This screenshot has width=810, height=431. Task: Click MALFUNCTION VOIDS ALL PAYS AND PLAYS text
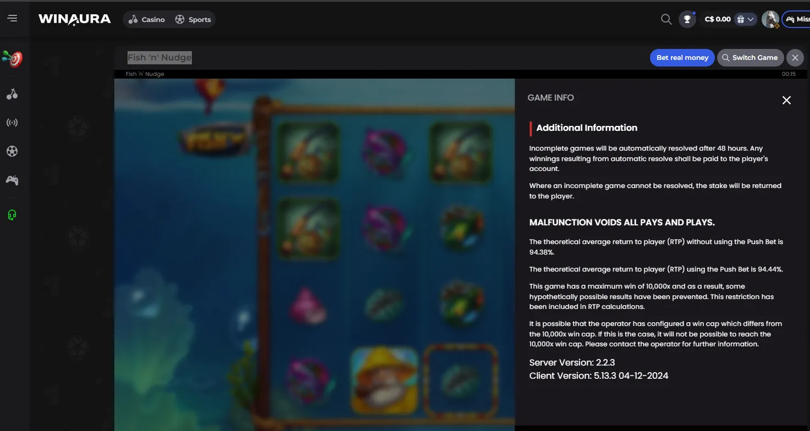[x=622, y=223]
